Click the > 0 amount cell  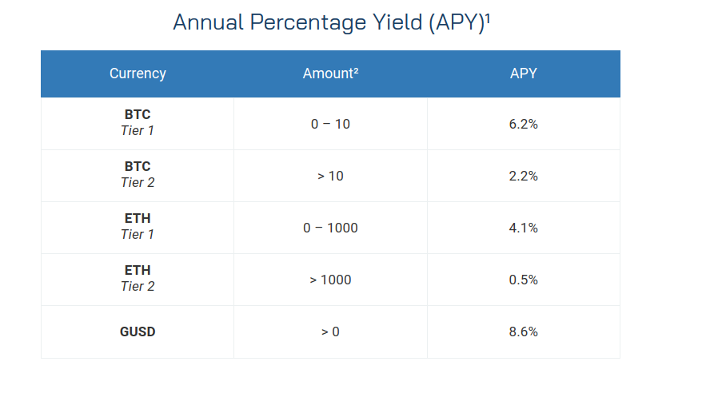(330, 331)
